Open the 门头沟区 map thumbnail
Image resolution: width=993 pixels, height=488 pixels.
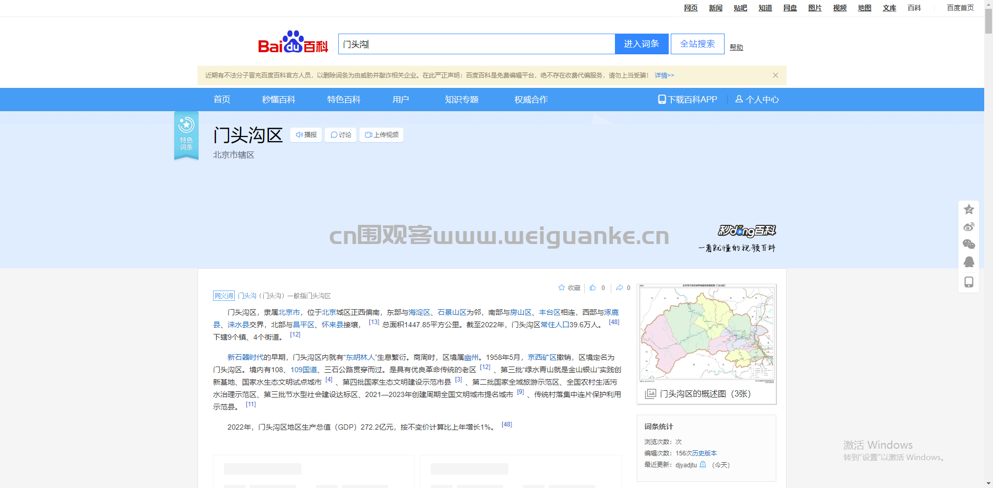point(706,333)
